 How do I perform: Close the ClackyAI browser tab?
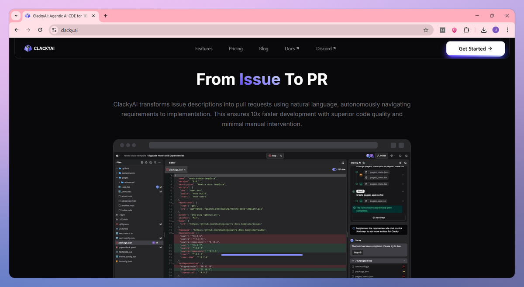pos(93,16)
